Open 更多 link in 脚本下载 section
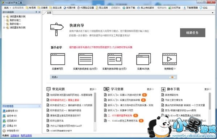The image size is (217, 139). pos(208,89)
